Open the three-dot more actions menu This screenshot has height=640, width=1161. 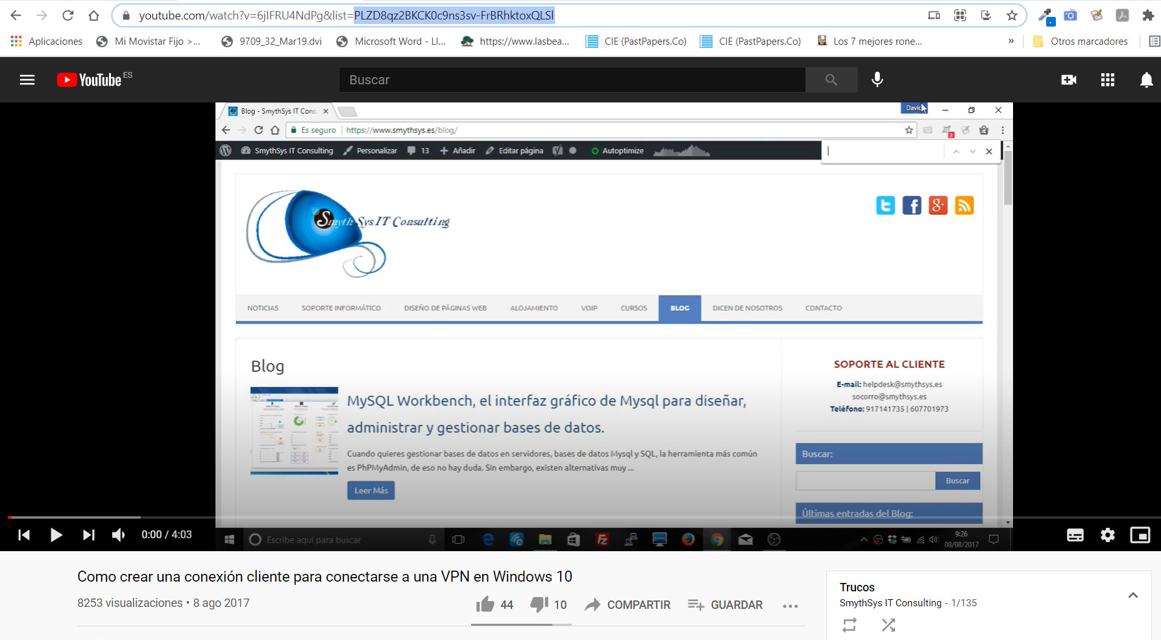tap(790, 606)
